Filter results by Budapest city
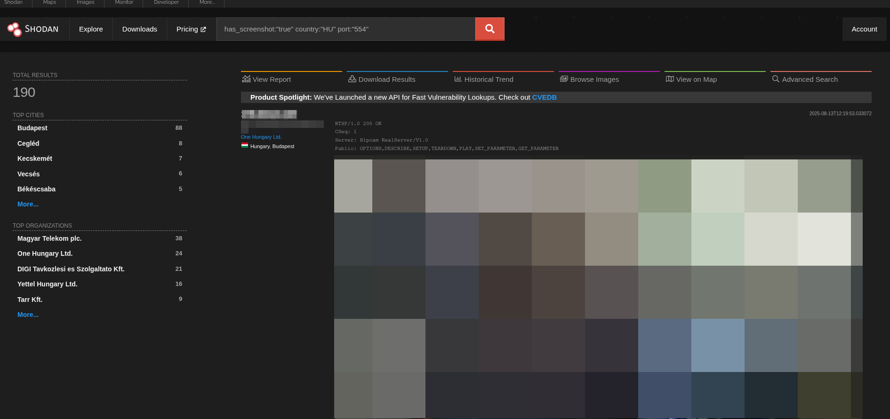Screen dimensions: 890x419 point(32,128)
